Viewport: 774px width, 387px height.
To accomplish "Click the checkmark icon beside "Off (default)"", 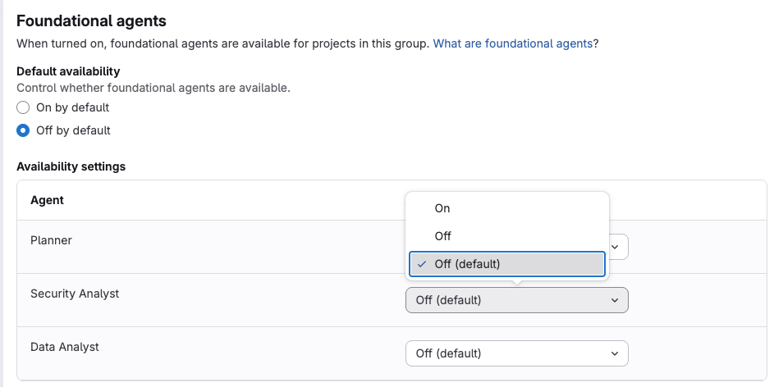I will coord(421,264).
